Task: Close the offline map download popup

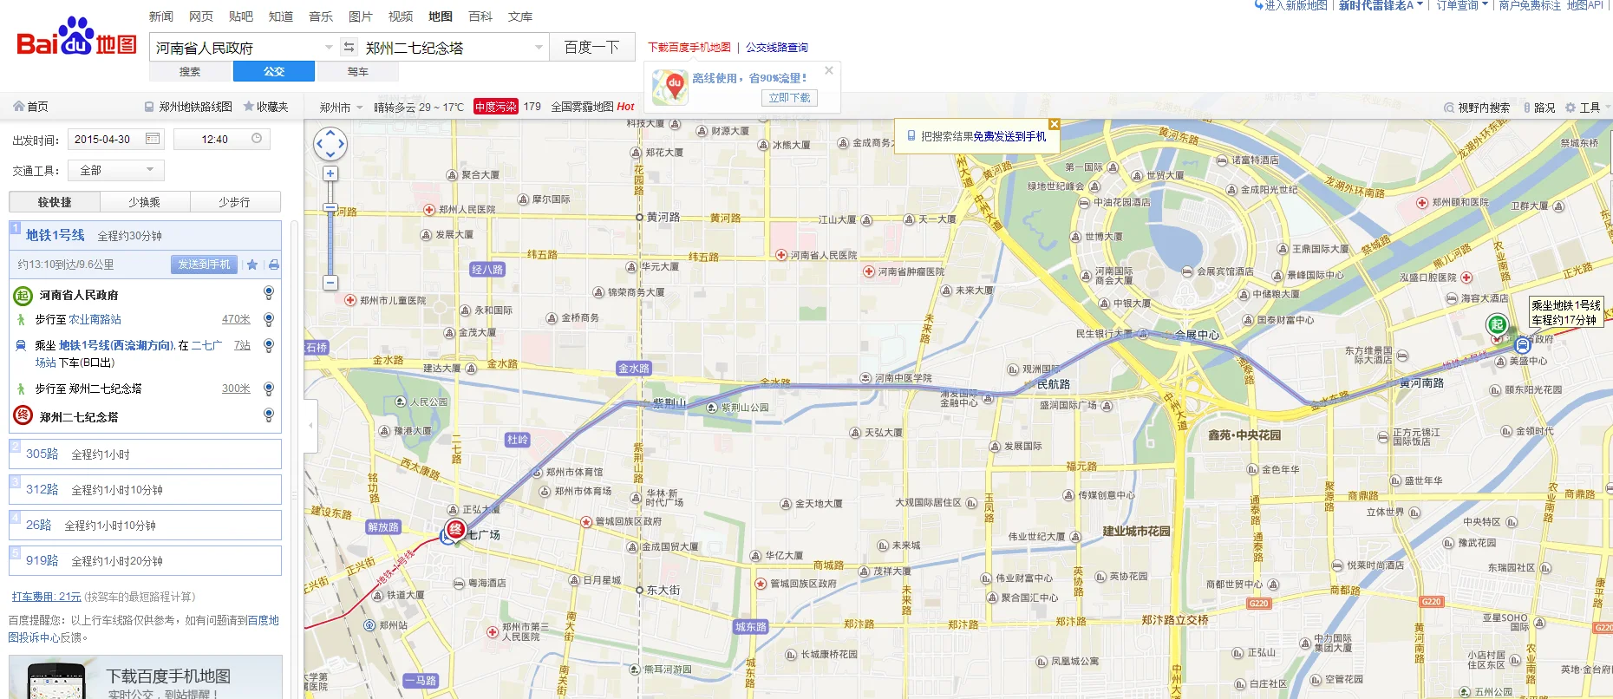Action: point(829,70)
